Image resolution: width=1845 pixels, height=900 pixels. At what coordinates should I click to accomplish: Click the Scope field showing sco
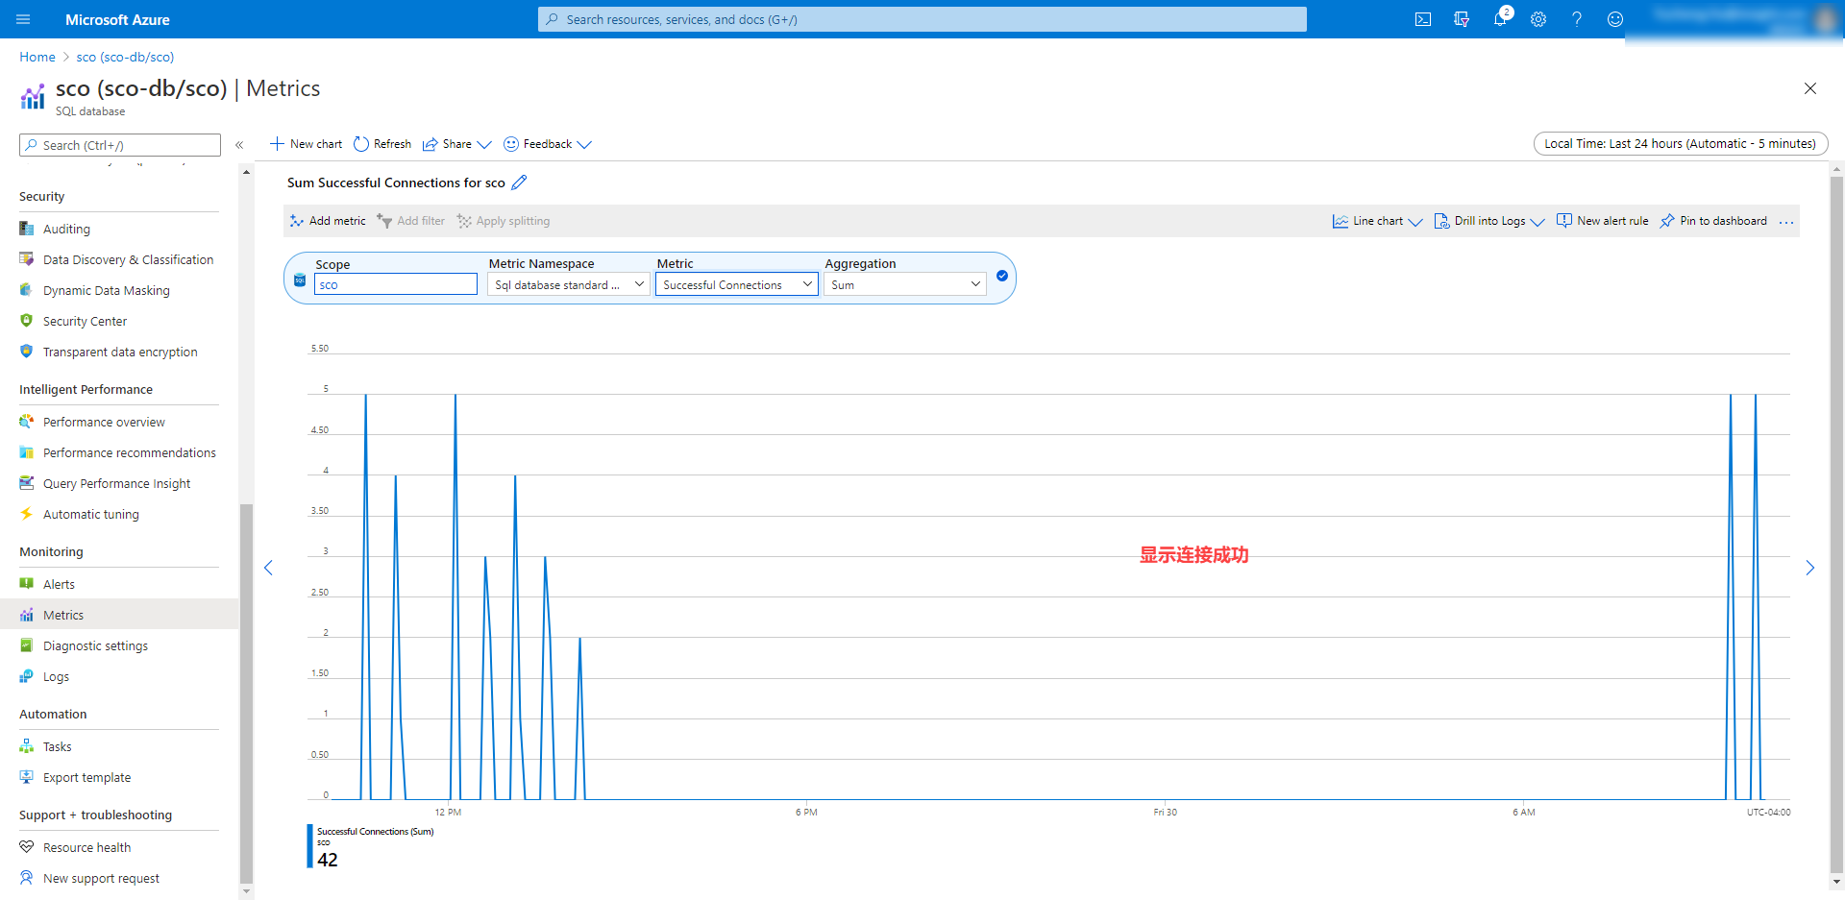(396, 285)
